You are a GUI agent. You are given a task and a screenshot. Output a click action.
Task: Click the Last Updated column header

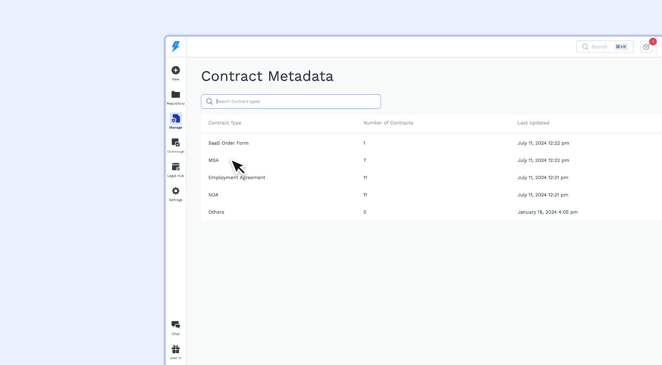point(533,123)
